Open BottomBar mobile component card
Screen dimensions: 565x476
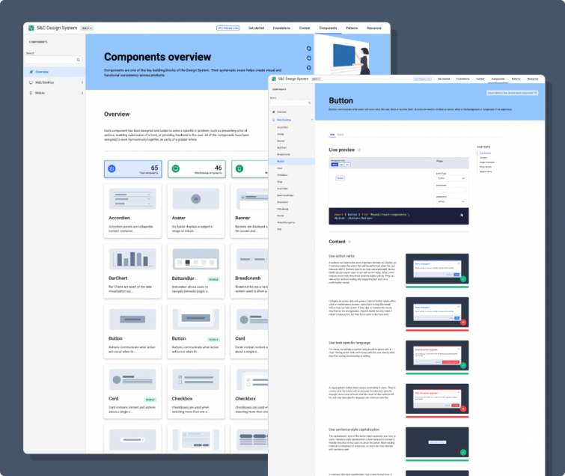[x=196, y=272]
